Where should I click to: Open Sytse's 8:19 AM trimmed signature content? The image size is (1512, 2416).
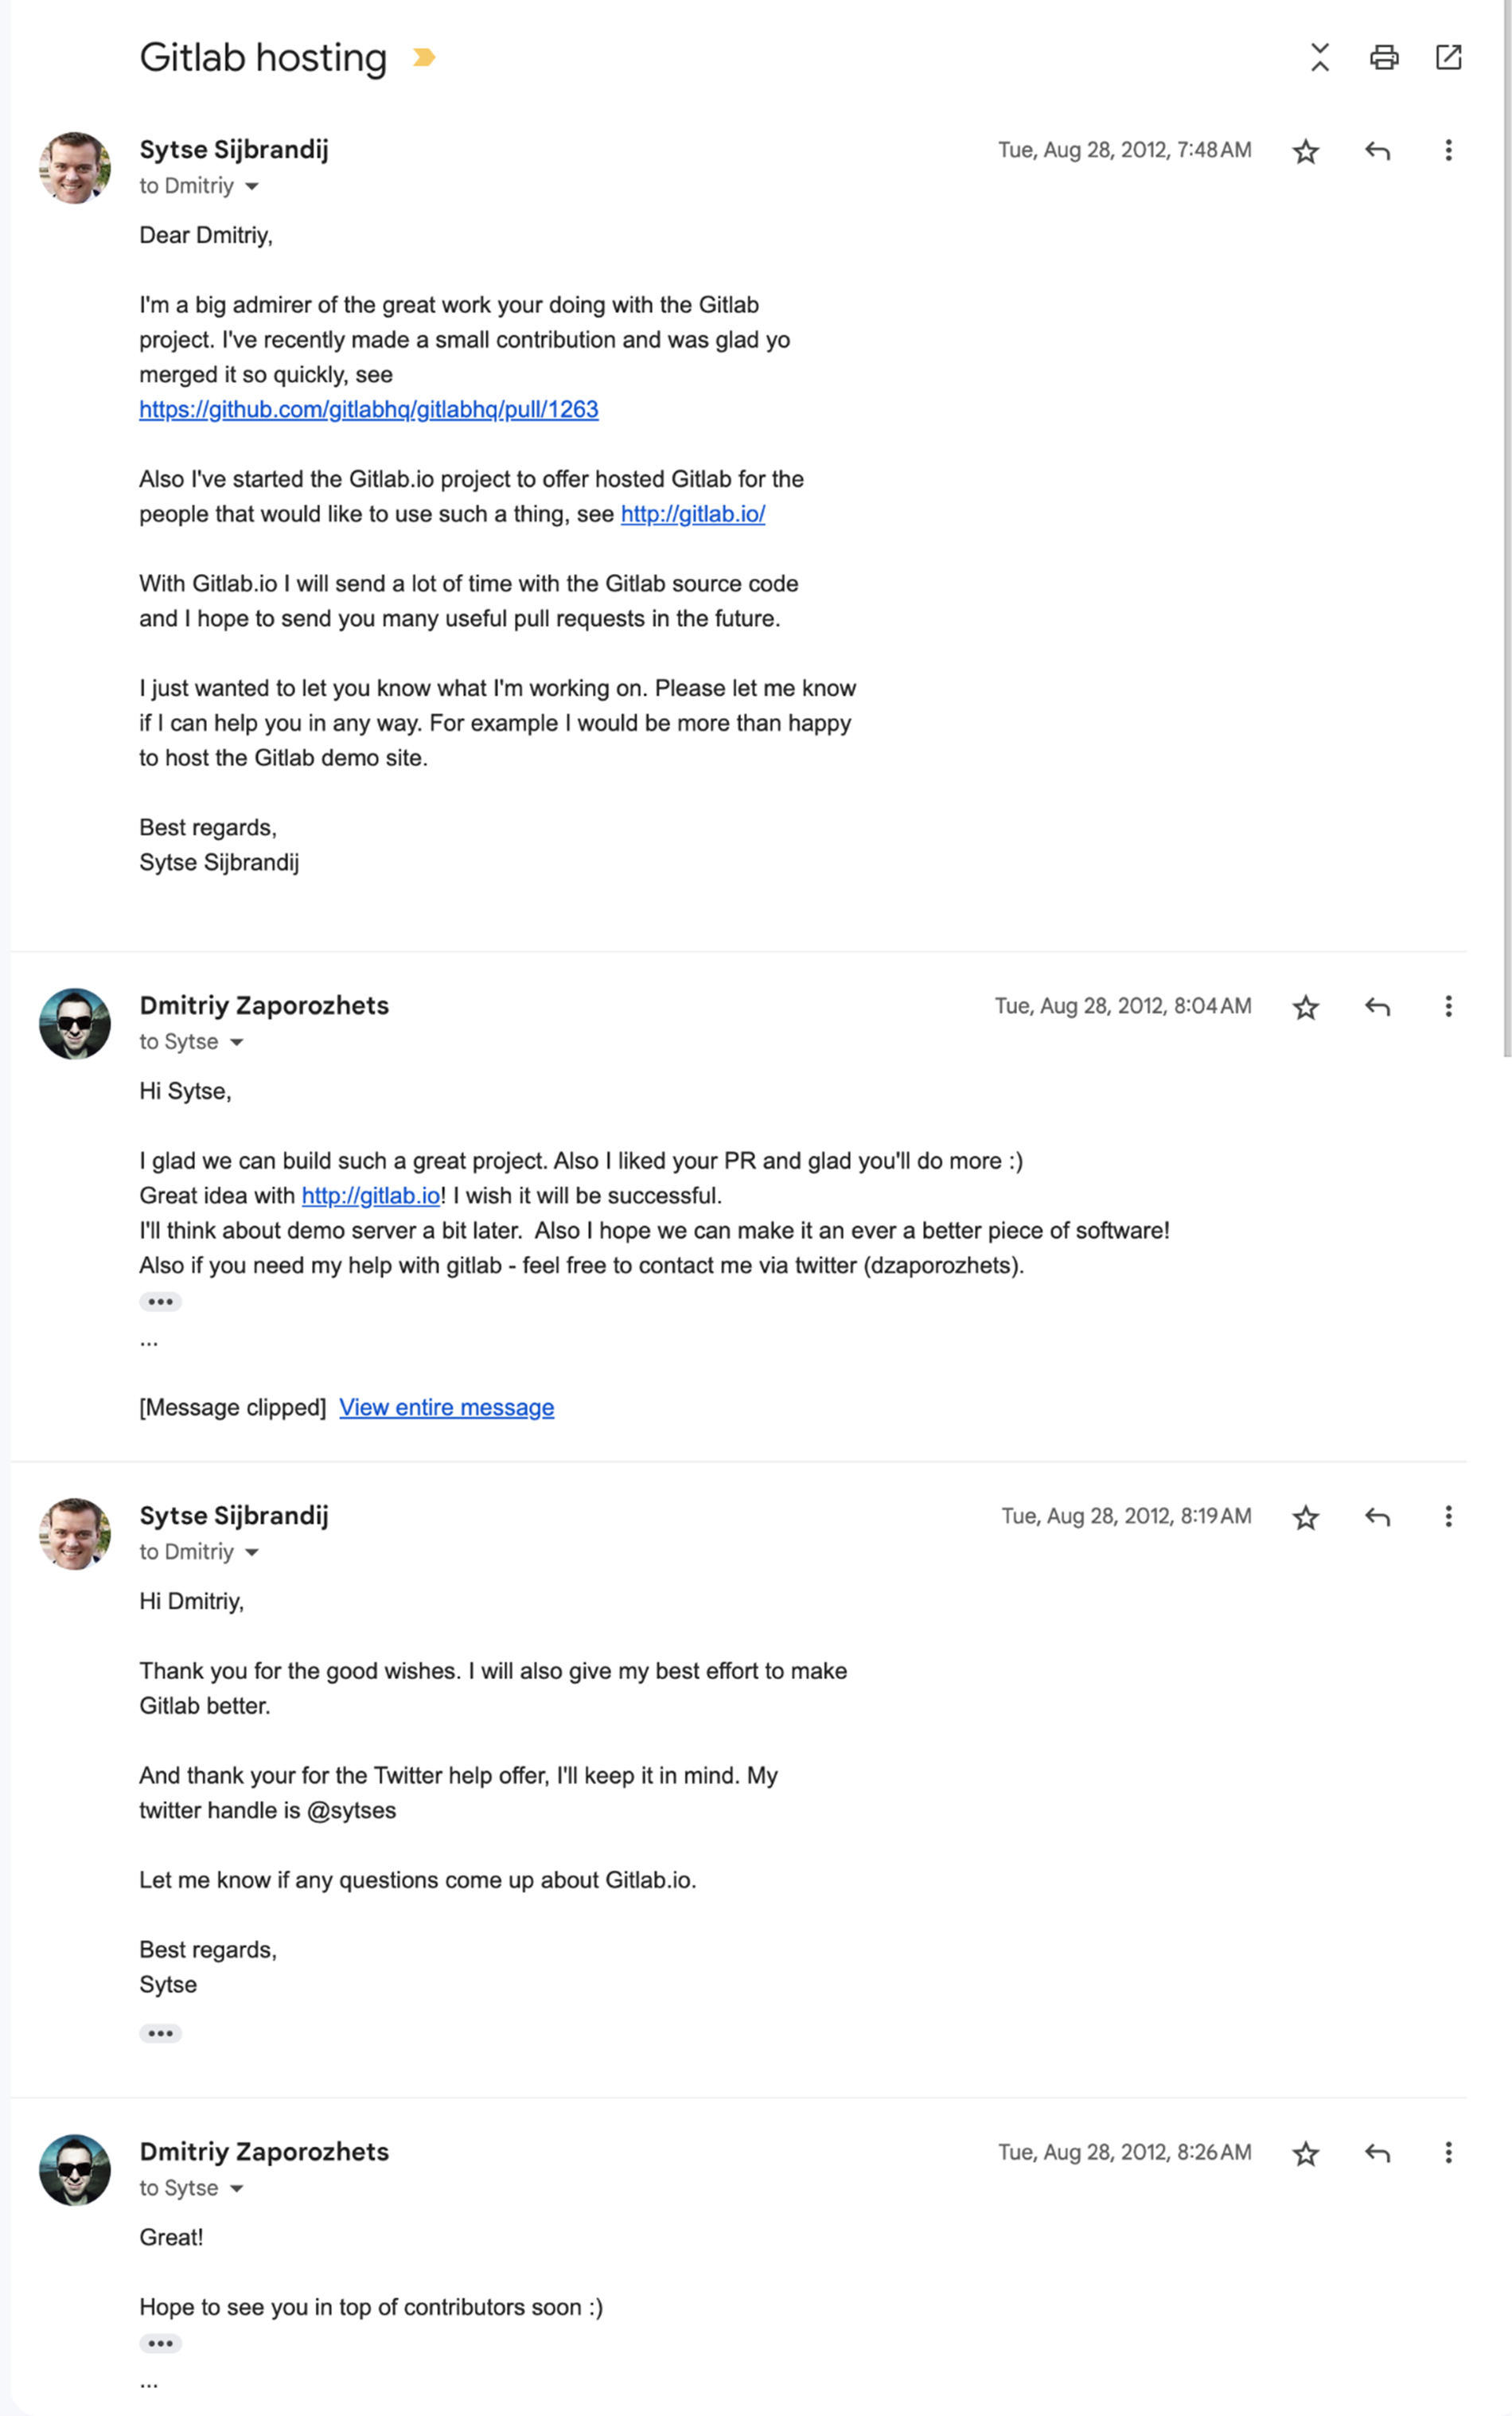pyautogui.click(x=160, y=2032)
